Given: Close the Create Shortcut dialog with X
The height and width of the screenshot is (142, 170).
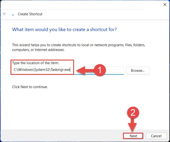Looking at the screenshot, I should tap(165, 4).
